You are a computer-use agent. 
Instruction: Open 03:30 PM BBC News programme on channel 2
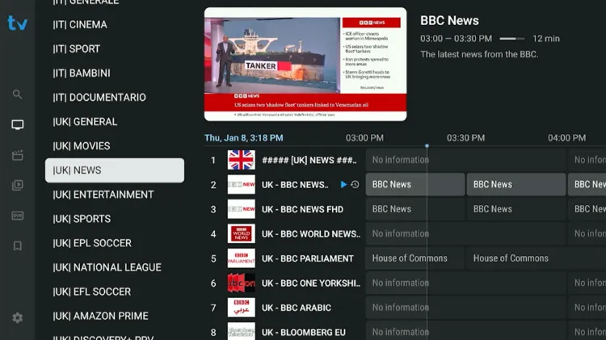[516, 185]
